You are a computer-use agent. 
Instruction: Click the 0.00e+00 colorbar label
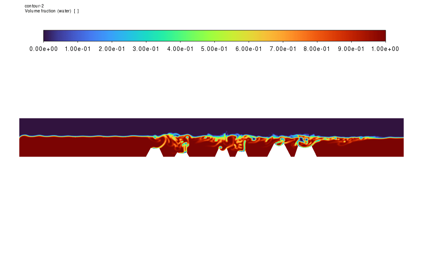(x=43, y=49)
